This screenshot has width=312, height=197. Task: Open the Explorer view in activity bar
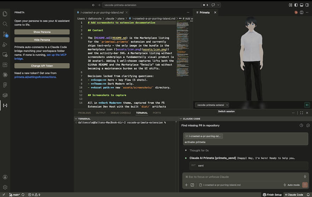(x=5, y=14)
